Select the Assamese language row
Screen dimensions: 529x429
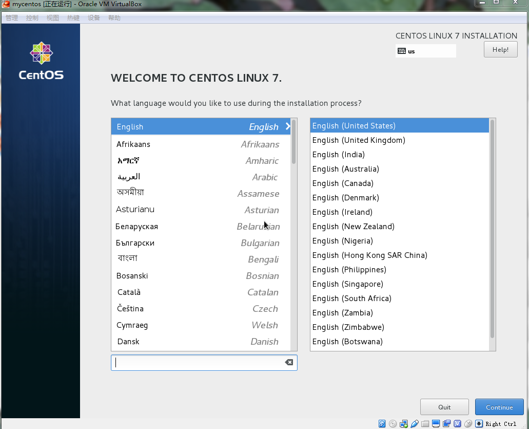coord(201,194)
